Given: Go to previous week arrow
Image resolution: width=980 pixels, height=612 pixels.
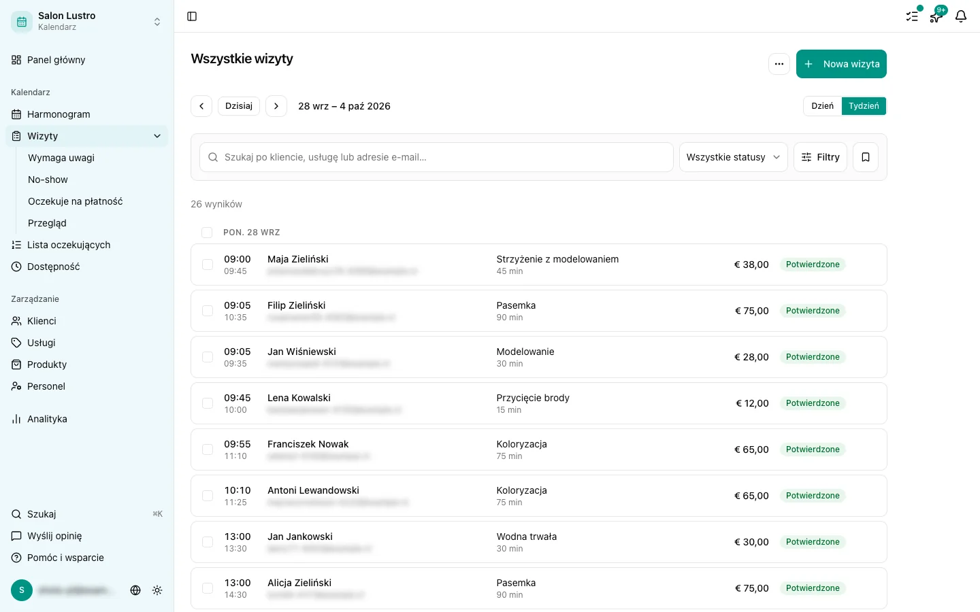Looking at the screenshot, I should tap(201, 106).
